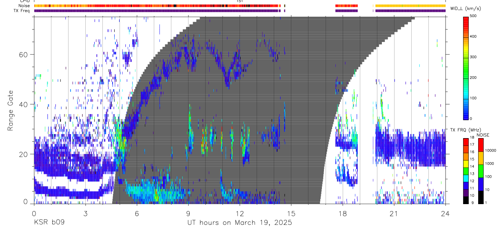Screen dimensions: 501x231
Task: Click hour 15 on the time axis
Action: (291, 213)
